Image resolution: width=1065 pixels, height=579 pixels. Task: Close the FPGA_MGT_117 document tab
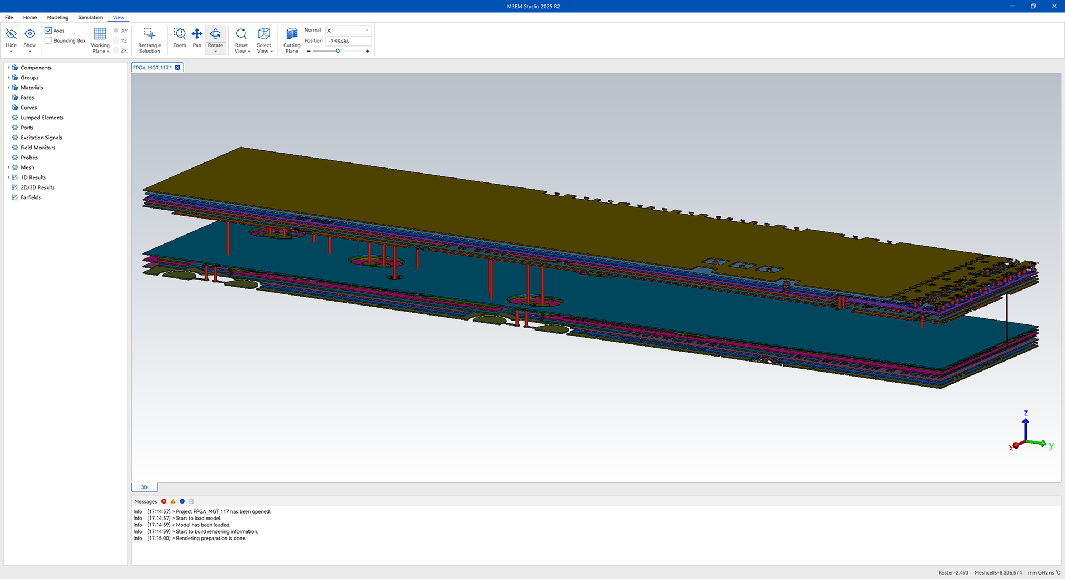[177, 68]
